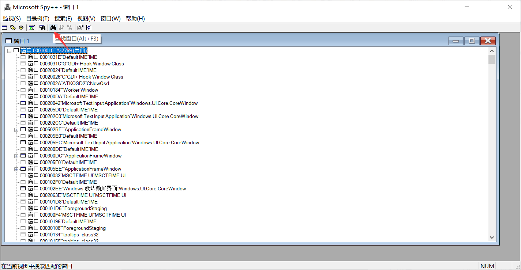The image size is (521, 270).
Task: Open the 监视(S) menu
Action: click(x=12, y=19)
